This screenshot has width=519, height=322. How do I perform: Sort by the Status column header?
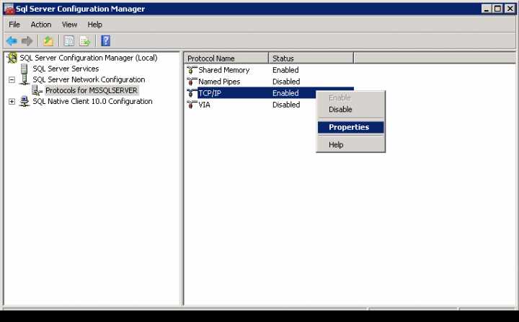pyautogui.click(x=310, y=58)
